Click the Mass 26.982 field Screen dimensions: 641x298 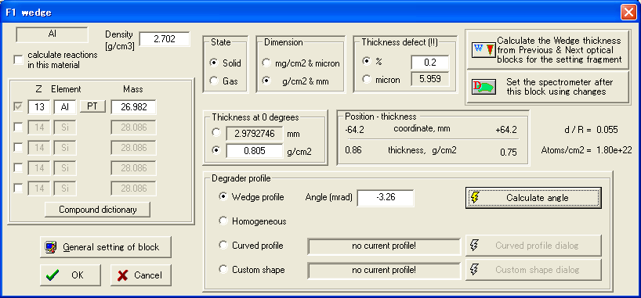(133, 107)
